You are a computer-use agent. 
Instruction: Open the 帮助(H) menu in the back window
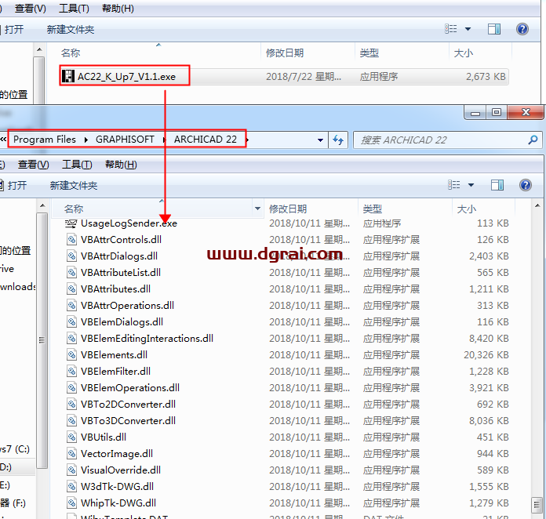point(118,9)
